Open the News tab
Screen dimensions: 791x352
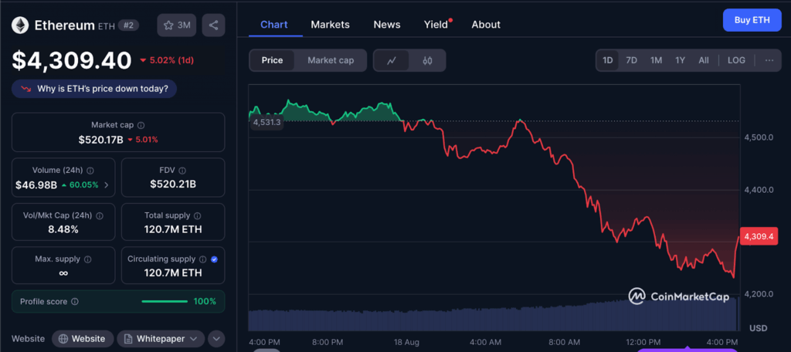tap(387, 25)
